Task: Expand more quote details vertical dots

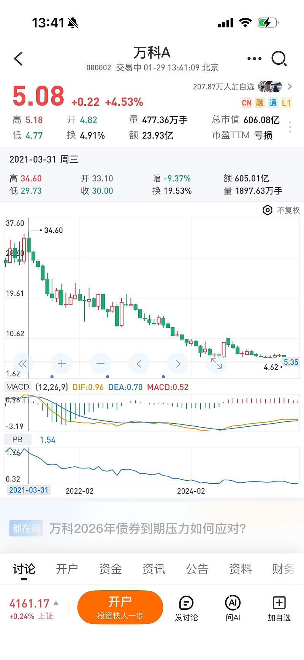Action: coord(290,127)
